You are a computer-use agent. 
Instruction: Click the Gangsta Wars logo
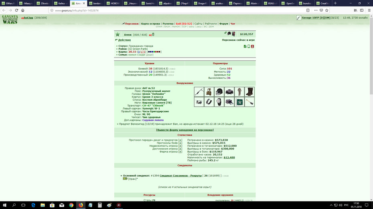point(10,20)
